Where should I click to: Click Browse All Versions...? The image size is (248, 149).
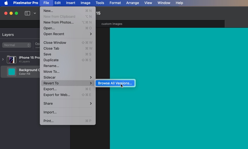[x=115, y=83]
